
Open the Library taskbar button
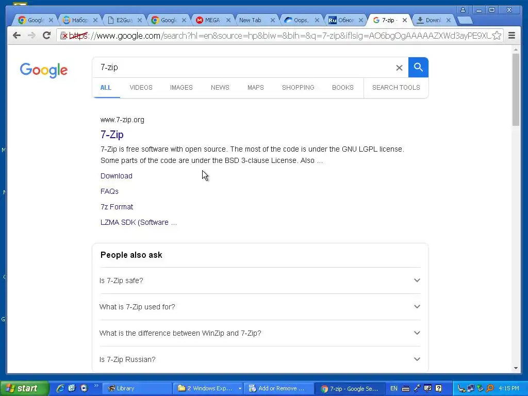(x=136, y=388)
